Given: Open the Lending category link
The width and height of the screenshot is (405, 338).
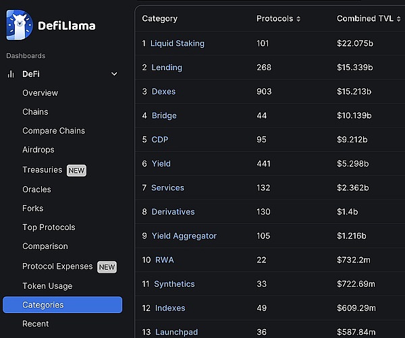Looking at the screenshot, I should click(x=166, y=67).
